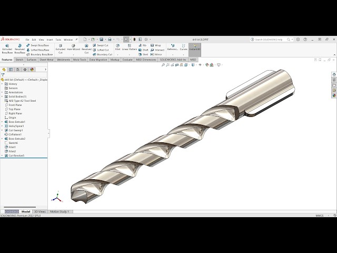Image resolution: width=337 pixels, height=253 pixels.
Task: Select the Mirror tool
Action: (156, 54)
